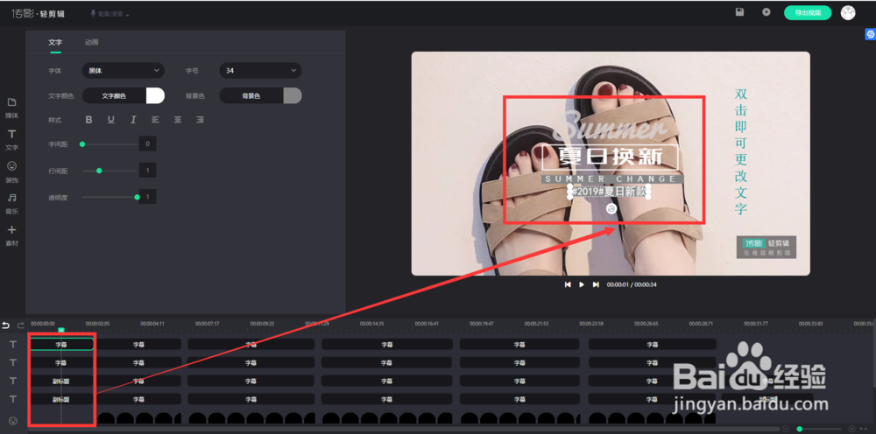Click the 行间距 line spacing slider handle

click(x=100, y=171)
